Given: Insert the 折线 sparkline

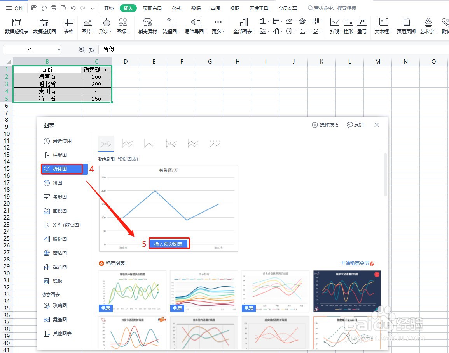Looking at the screenshot, I should click(334, 26).
